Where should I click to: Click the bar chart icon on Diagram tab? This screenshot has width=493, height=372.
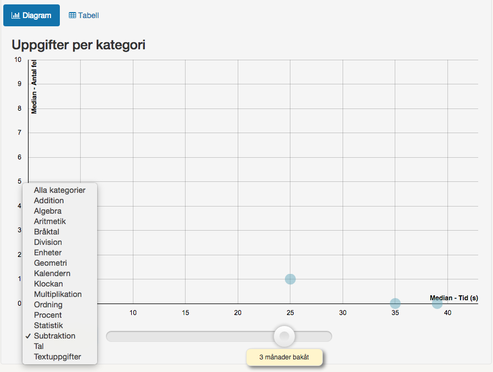[x=15, y=15]
